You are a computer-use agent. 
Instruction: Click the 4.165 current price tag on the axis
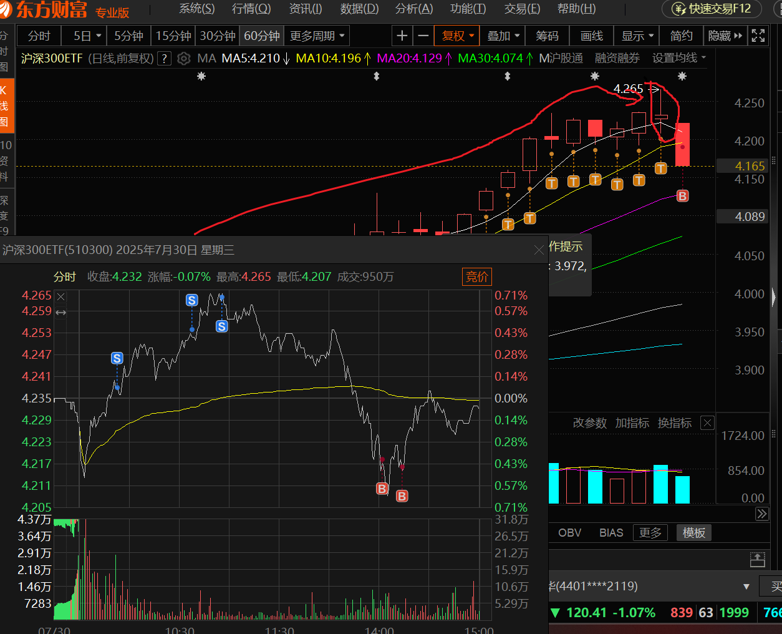741,166
